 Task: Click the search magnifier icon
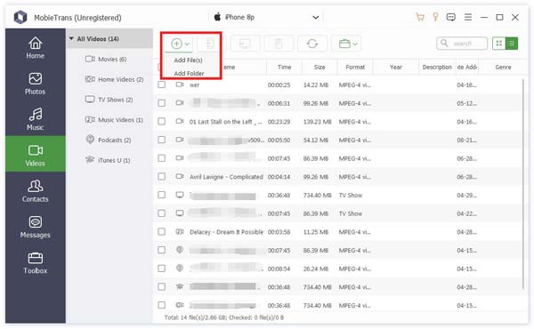444,44
